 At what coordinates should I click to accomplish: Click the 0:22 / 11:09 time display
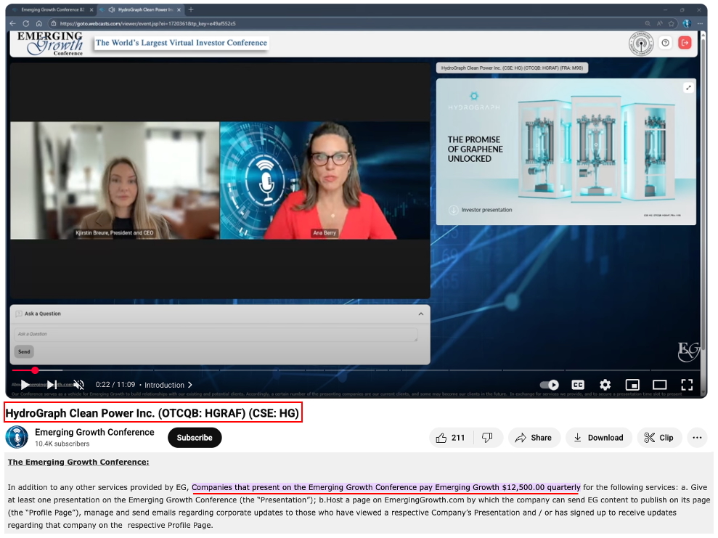(x=115, y=385)
